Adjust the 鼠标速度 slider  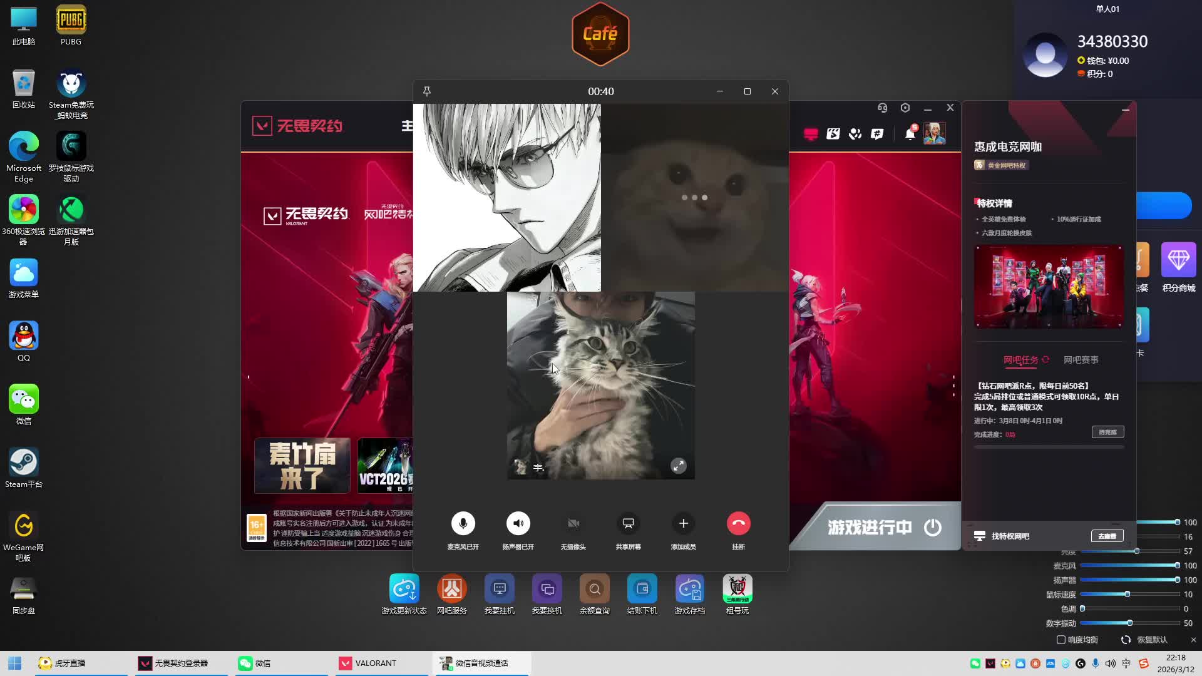click(x=1128, y=594)
